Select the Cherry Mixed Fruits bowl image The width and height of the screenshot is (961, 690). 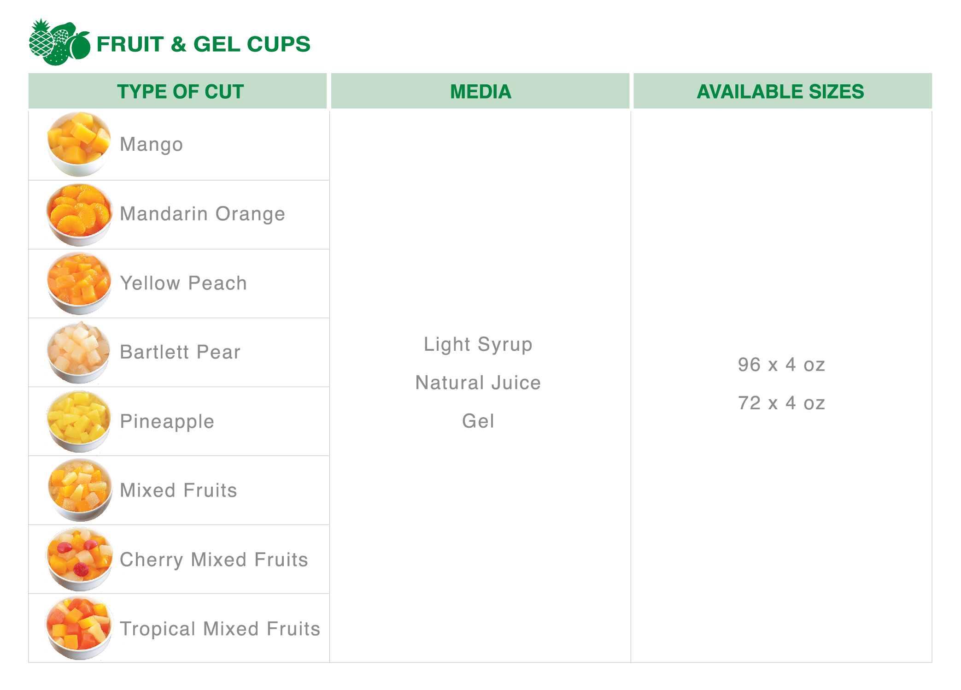point(79,560)
